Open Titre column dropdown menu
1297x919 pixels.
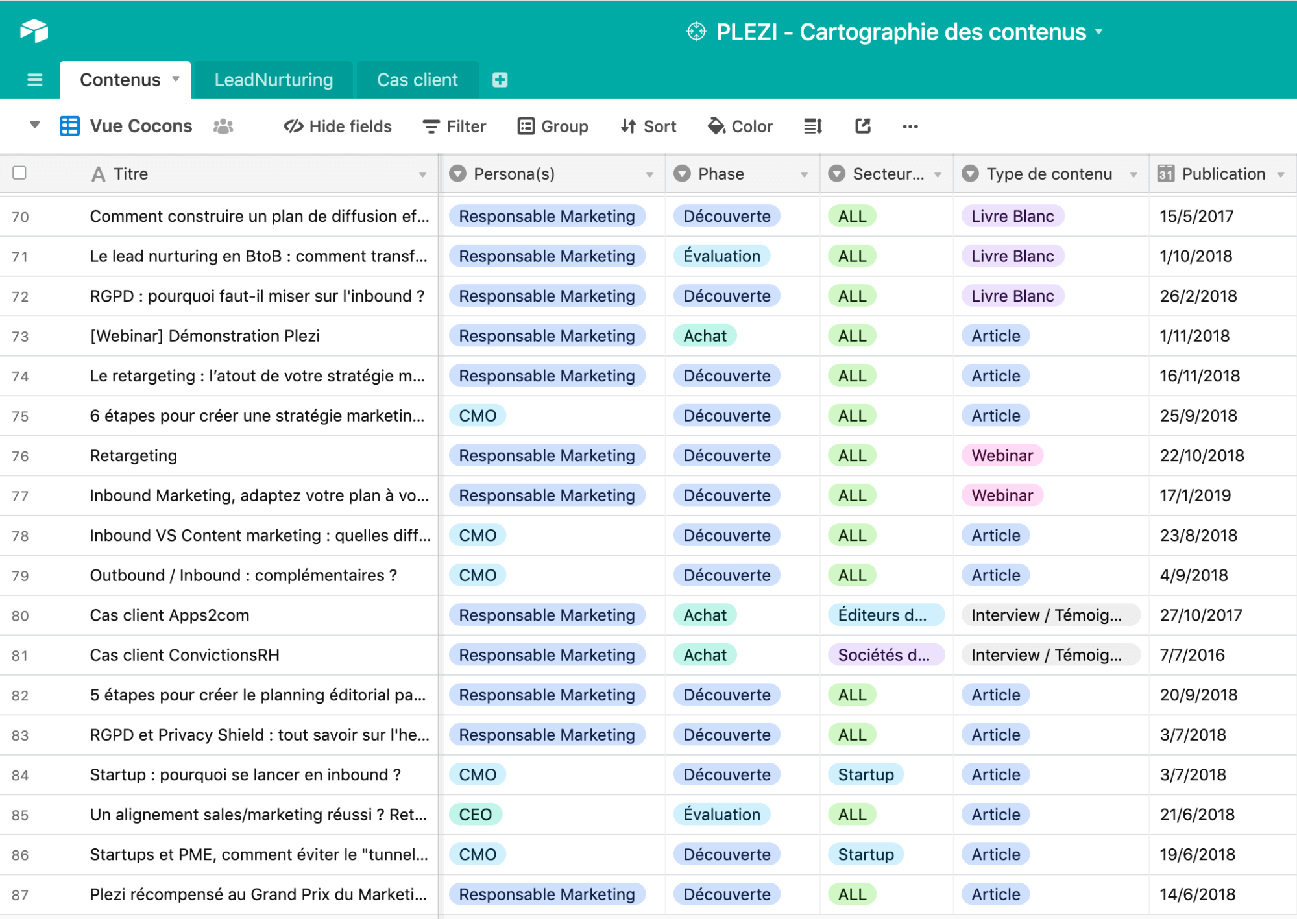[x=422, y=174]
